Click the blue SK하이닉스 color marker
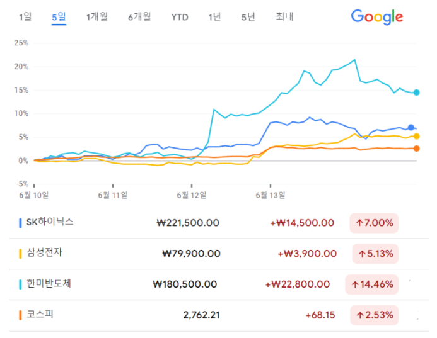Image resolution: width=437 pixels, height=338 pixels. click(20, 223)
